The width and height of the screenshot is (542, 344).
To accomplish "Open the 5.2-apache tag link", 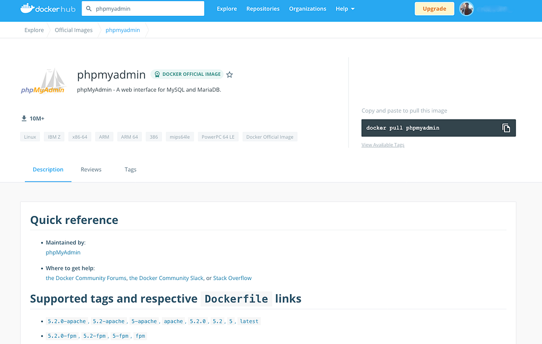I will [109, 321].
